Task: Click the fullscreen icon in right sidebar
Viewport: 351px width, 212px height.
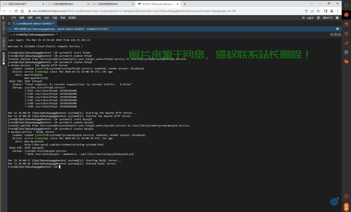Action: pos(346,5)
